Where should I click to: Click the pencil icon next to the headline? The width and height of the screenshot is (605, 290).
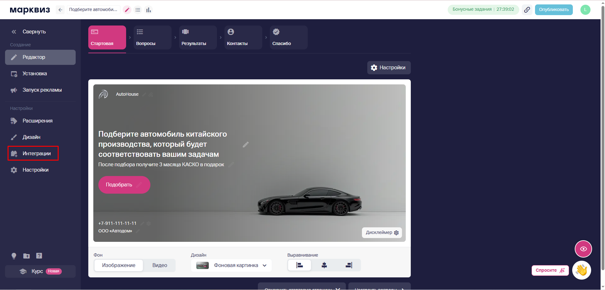pos(246,145)
